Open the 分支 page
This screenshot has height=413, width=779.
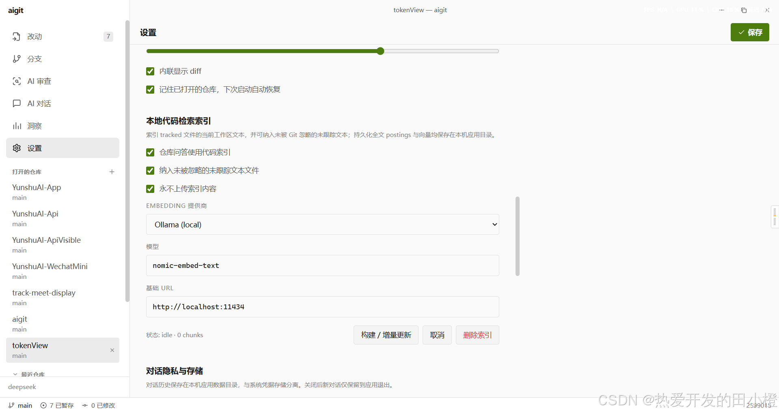point(63,59)
